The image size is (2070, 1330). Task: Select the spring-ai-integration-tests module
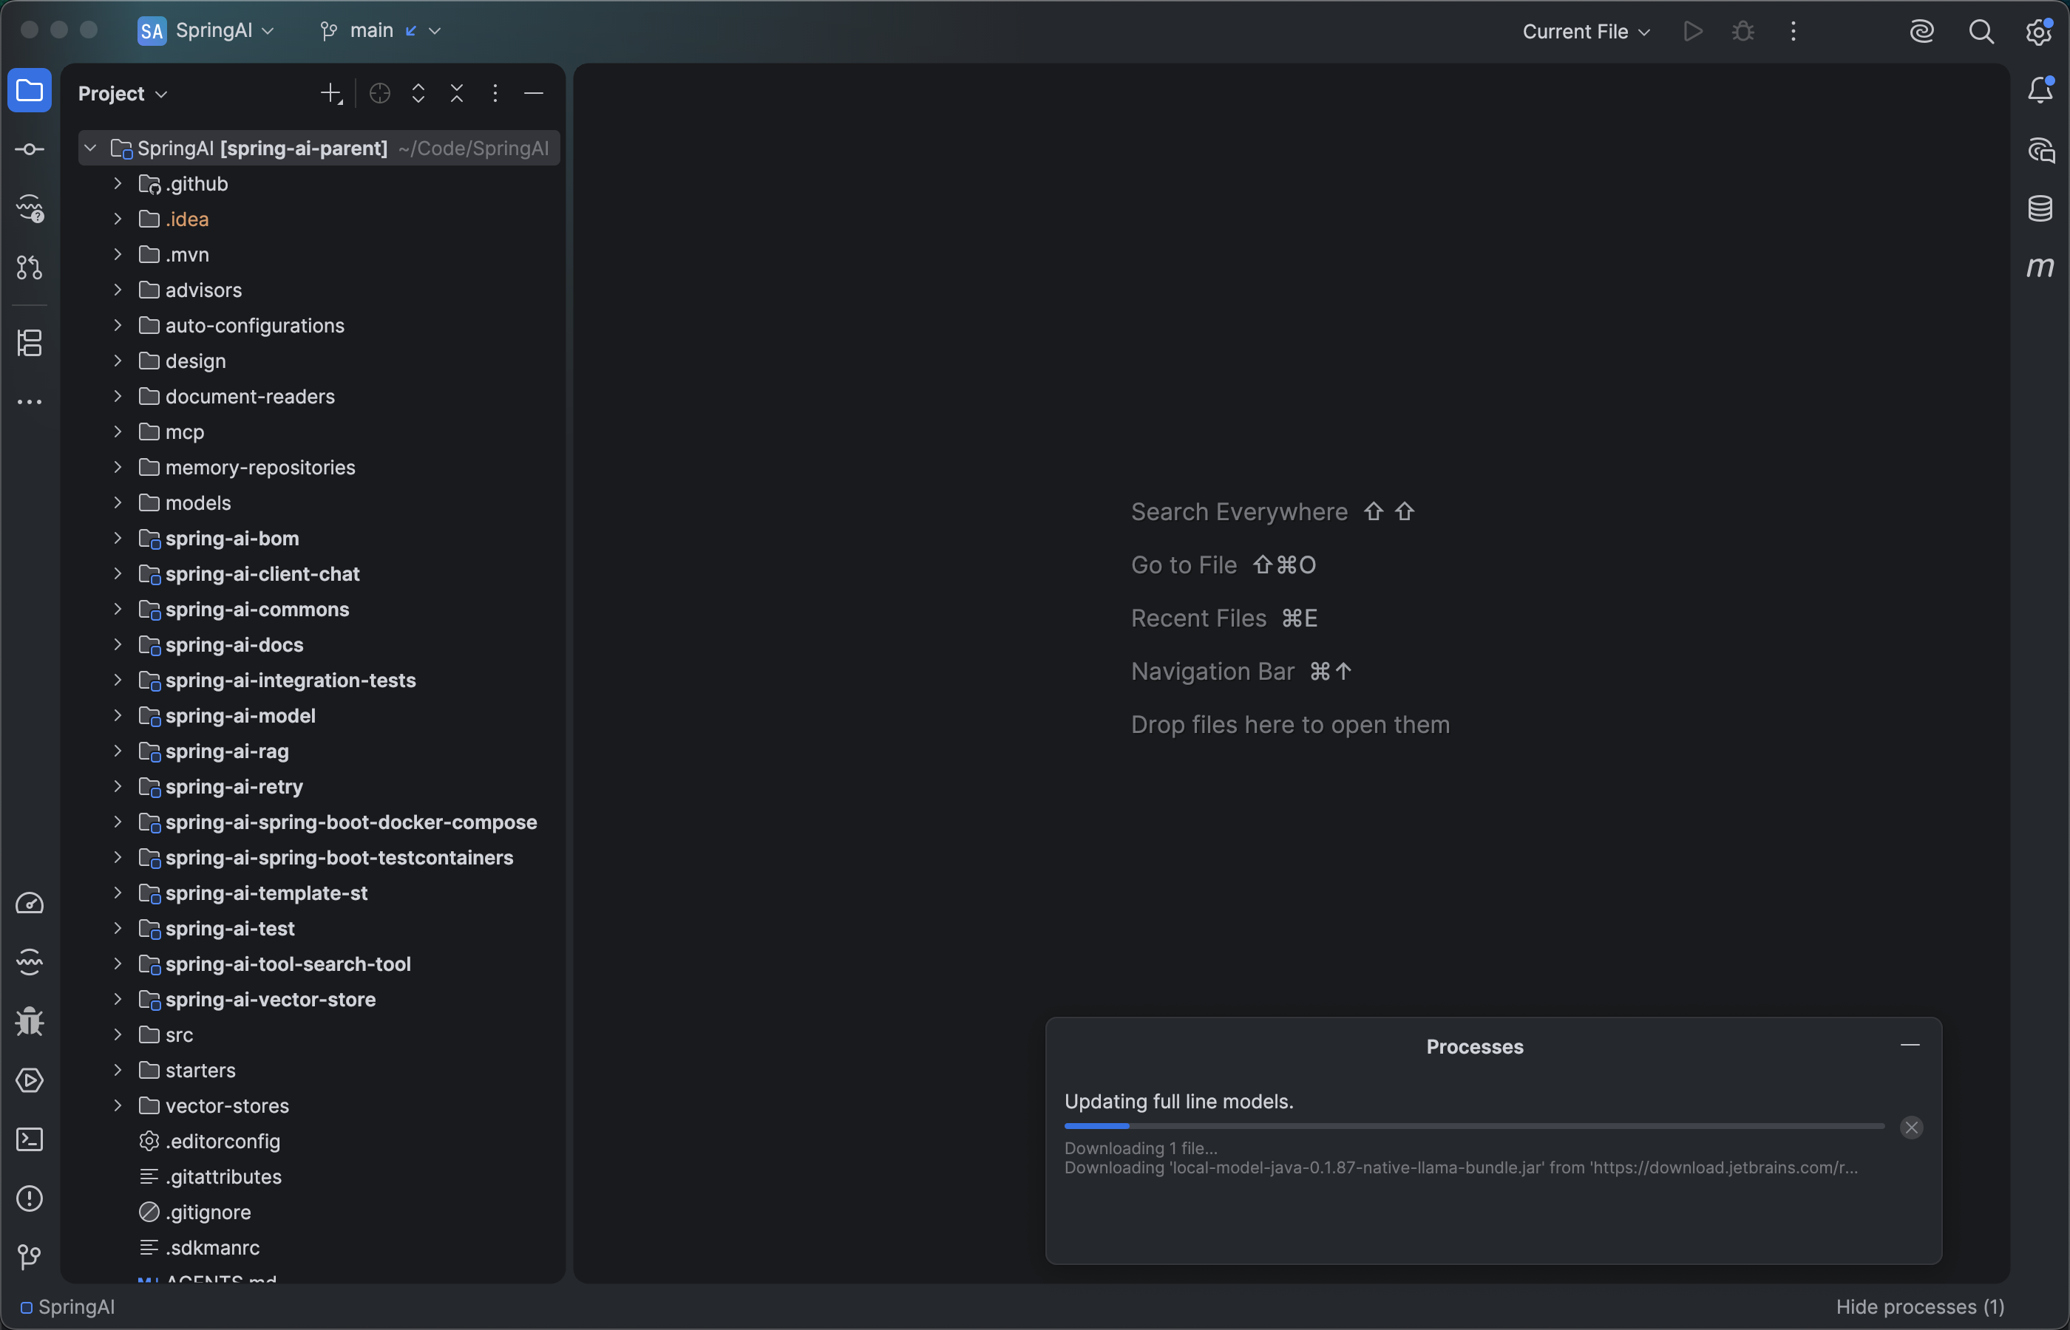[319, 681]
